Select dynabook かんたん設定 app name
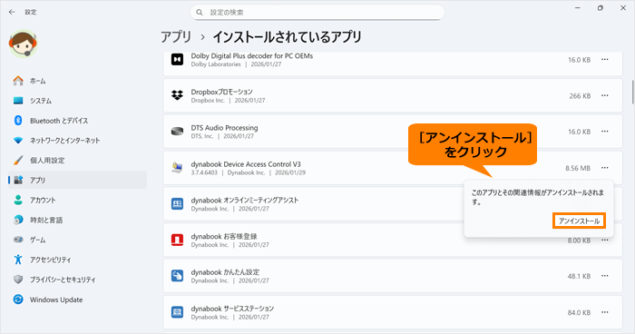 [225, 272]
